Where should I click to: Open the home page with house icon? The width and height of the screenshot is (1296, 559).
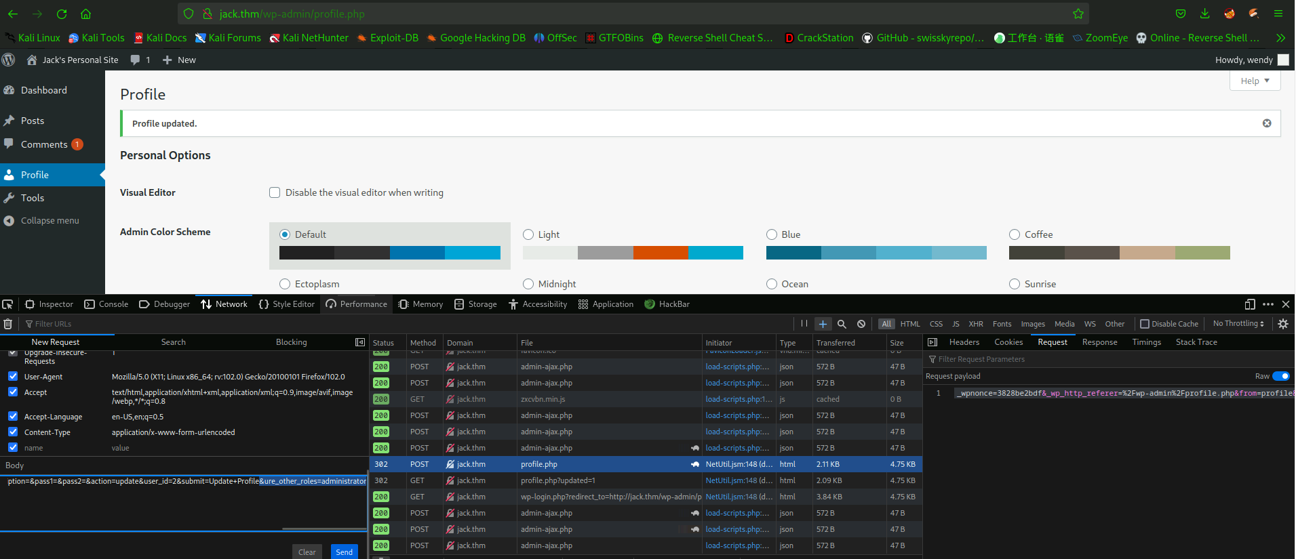85,14
